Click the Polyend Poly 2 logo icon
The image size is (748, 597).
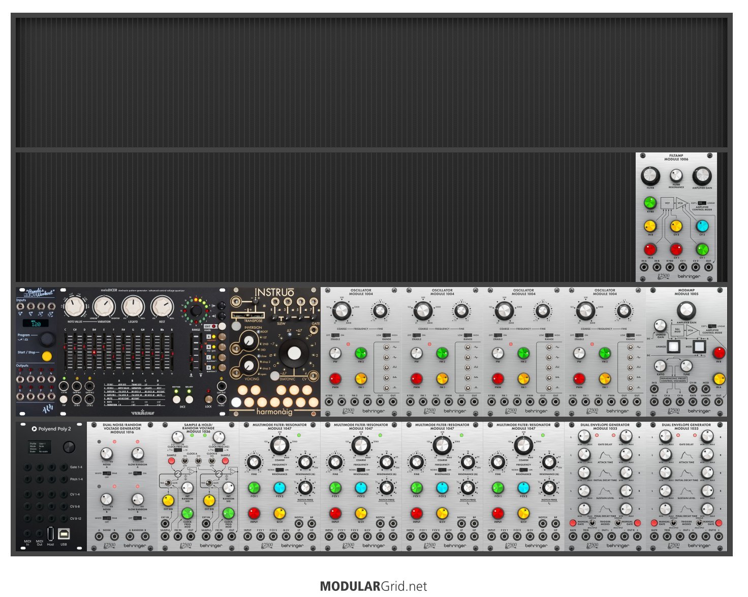pyautogui.click(x=34, y=429)
